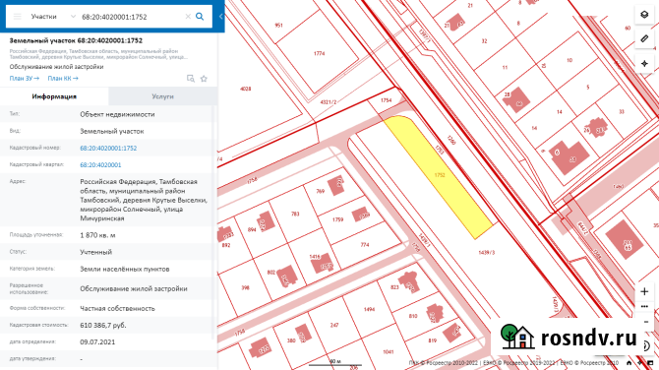
Task: Zoom in with the plus button
Action: [x=644, y=291]
